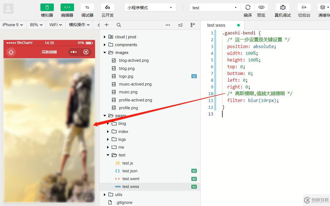Image resolution: width=330 pixels, height=206 pixels.
Task: Click the search icon in file panel
Action: coord(119,25)
